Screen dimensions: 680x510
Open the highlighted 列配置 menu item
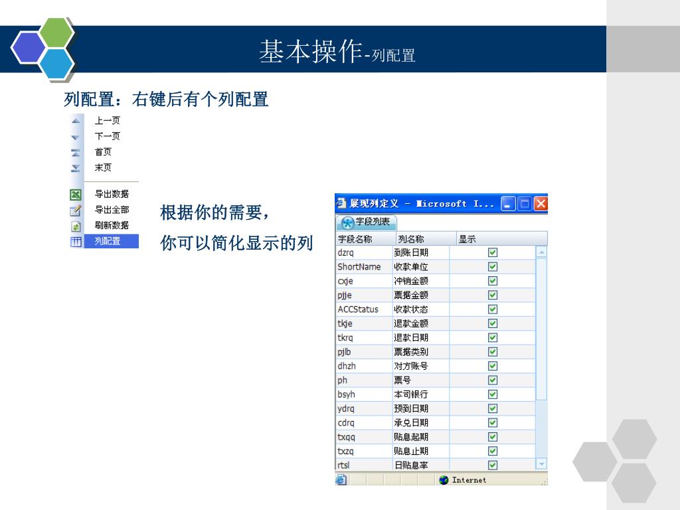[111, 241]
